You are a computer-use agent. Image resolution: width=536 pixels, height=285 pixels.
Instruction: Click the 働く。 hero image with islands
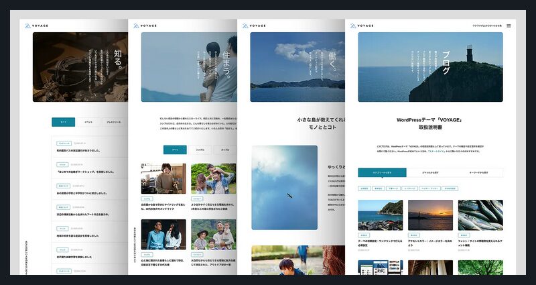[x=297, y=67]
